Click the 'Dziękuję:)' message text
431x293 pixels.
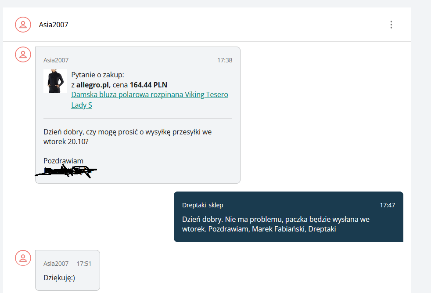59,278
